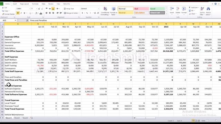
Task: Toggle the highlighted Bottom Align button
Action: (53, 9)
